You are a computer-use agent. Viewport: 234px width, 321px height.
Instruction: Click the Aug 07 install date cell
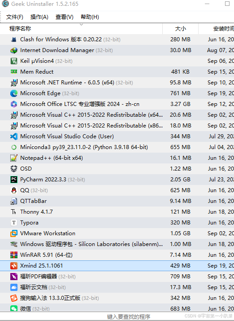[x=221, y=50]
